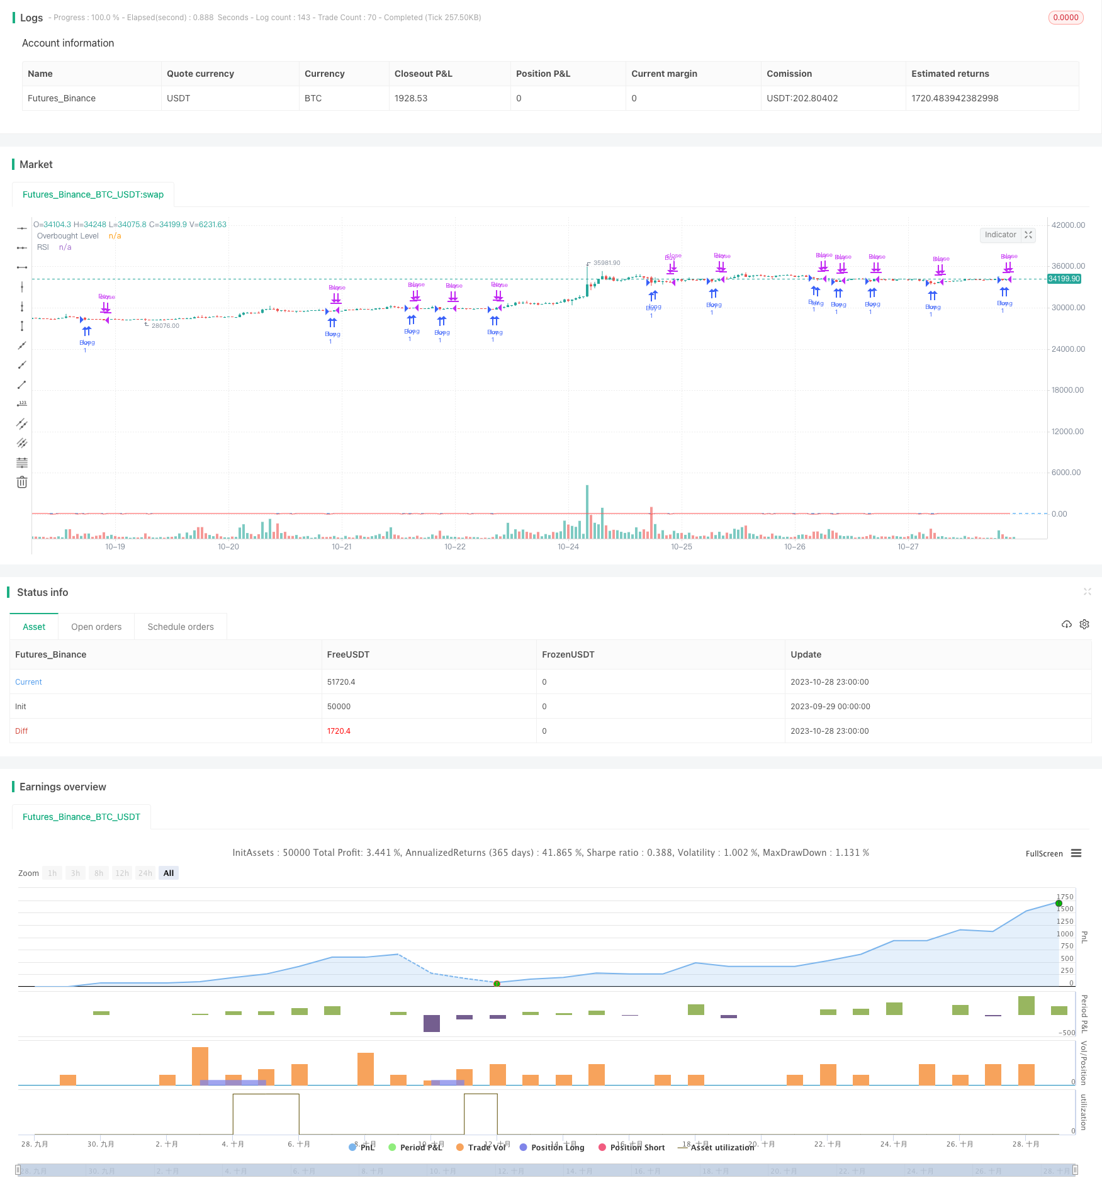Select the 123 numbering drawing tool
This screenshot has width=1102, height=1195.
[22, 404]
